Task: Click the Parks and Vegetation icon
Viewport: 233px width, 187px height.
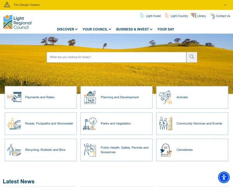Action: click(x=90, y=123)
